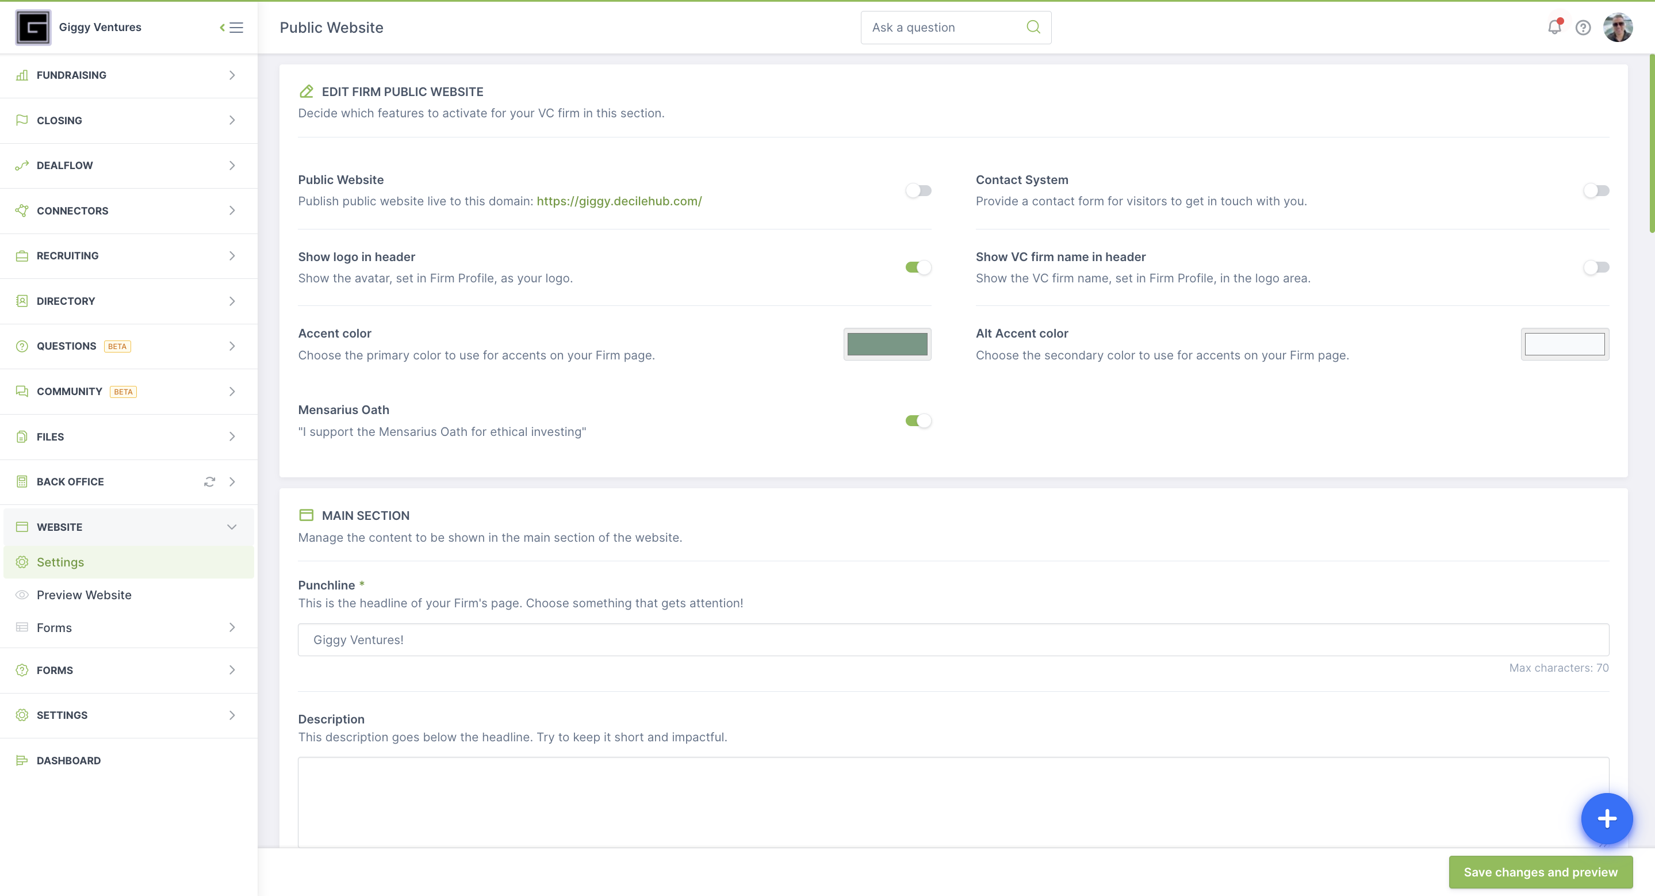Toggle the Public Website publish switch on
Screen dimensions: 1655x896
[918, 190]
